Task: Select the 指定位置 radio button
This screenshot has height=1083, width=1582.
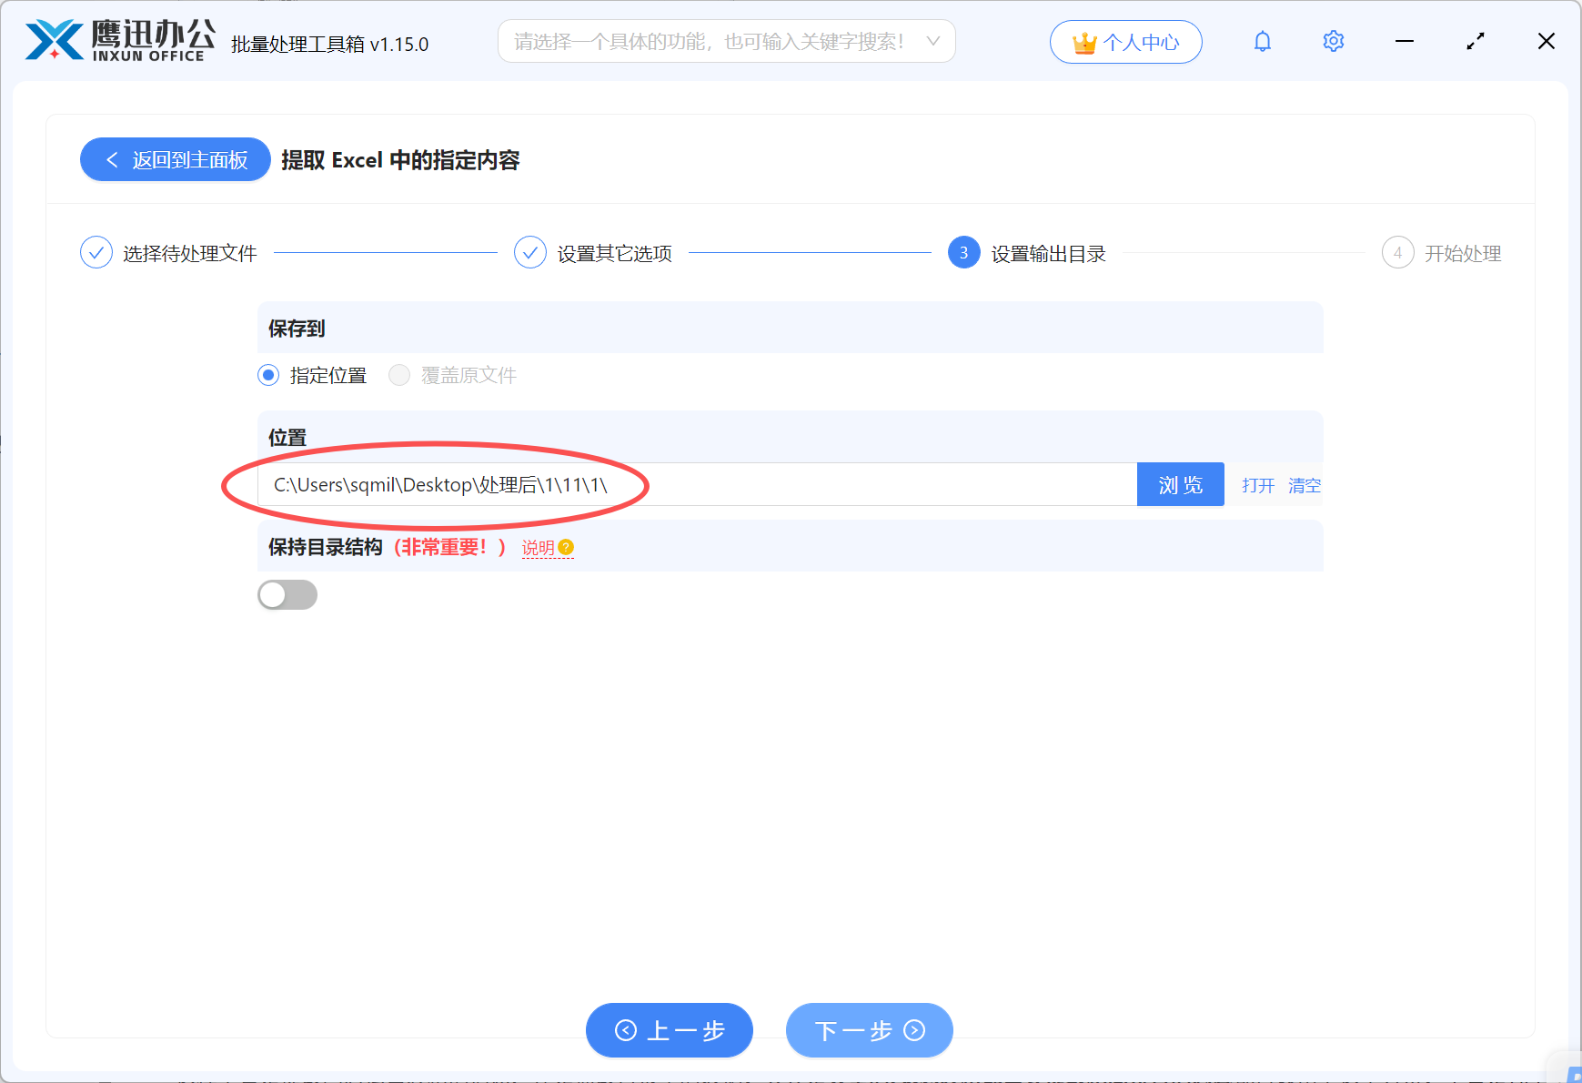Action: (x=267, y=375)
